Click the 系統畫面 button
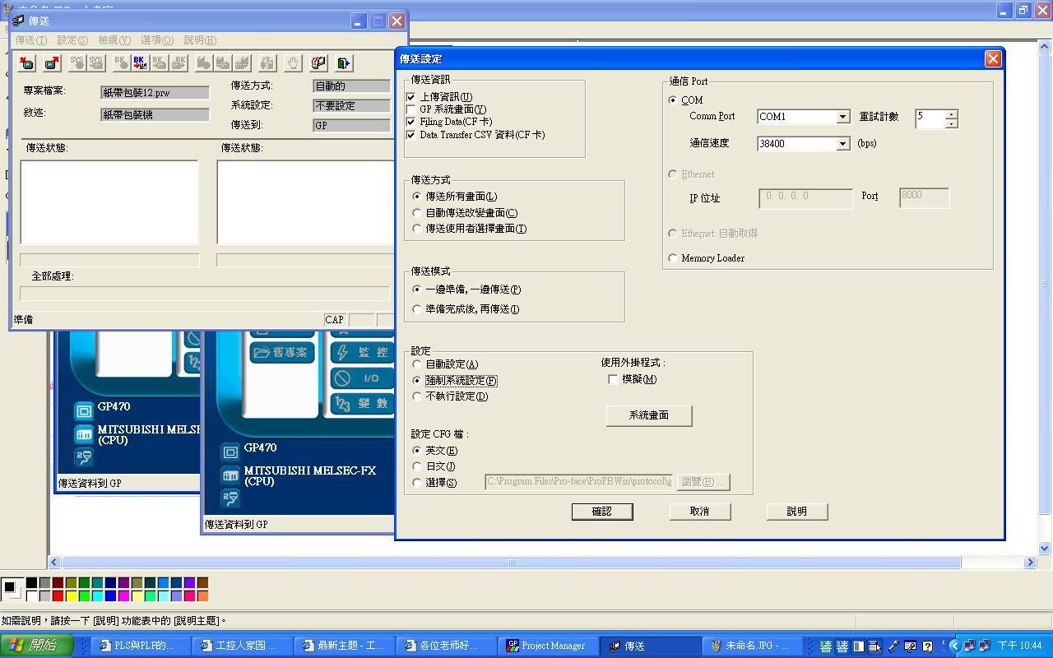This screenshot has height=658, width=1053. (x=648, y=415)
